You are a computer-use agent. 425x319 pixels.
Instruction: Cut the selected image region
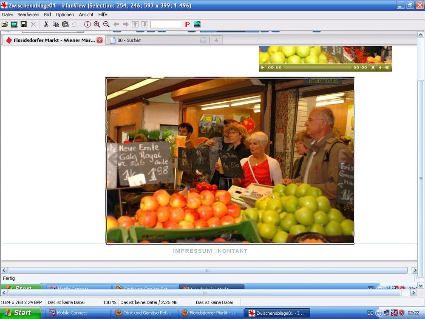pyautogui.click(x=46, y=24)
